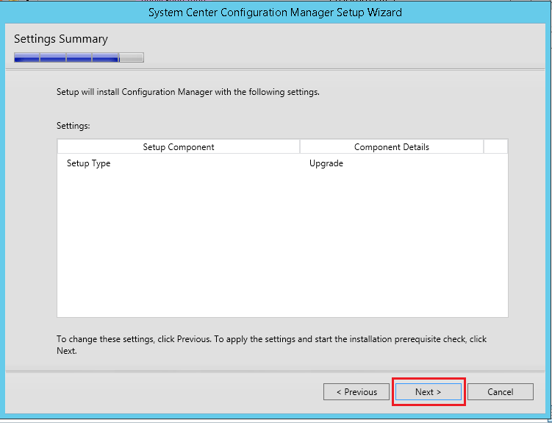Viewport: 552px width, 423px height.
Task: Click the 'Setup will install Configuration Manager' text
Action: click(188, 93)
